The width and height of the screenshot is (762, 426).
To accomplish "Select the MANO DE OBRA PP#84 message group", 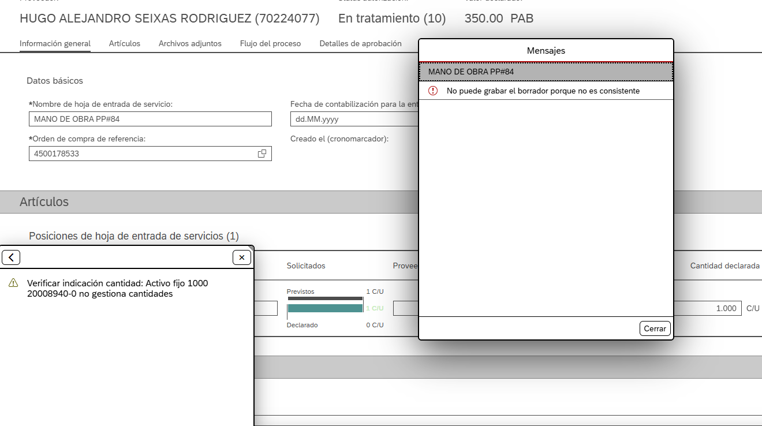I will [x=546, y=72].
